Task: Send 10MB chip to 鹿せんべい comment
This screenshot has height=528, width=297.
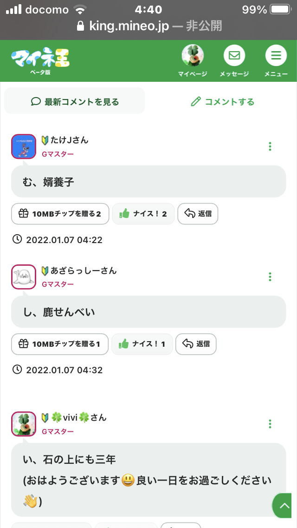Action: (59, 344)
